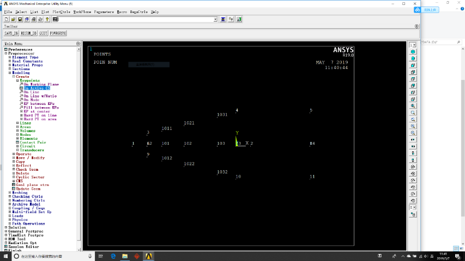Click the Zoom In icon
Screen dimensions: 465x261
coord(413,126)
